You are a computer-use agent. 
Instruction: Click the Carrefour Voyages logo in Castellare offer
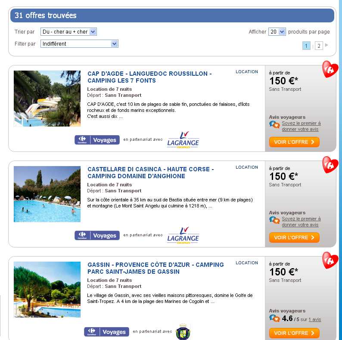click(x=97, y=235)
